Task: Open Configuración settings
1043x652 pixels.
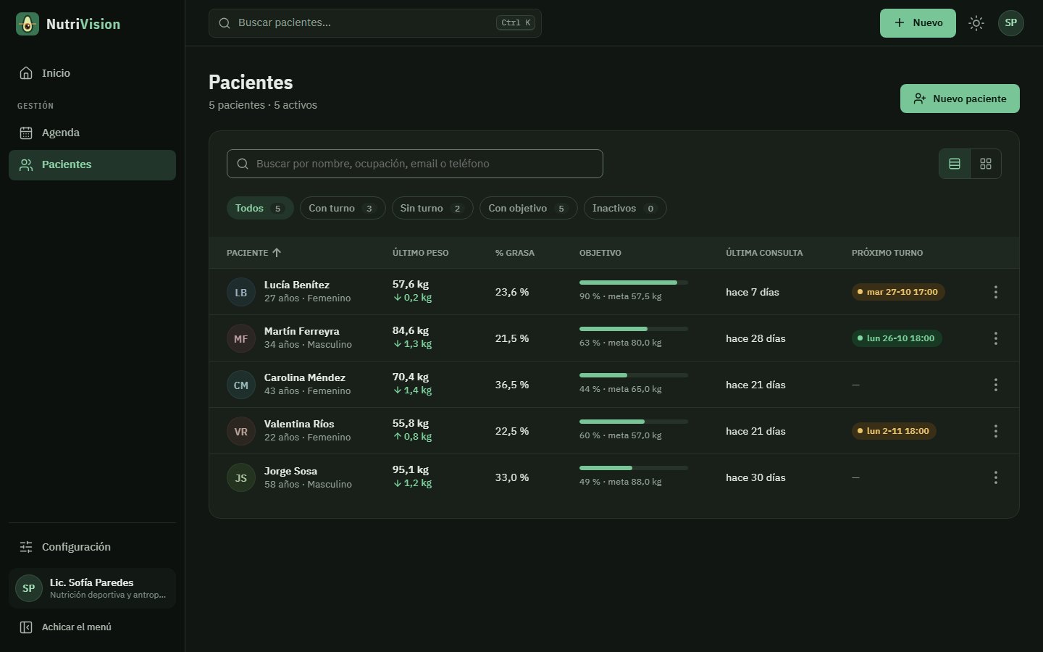Action: pos(92,547)
